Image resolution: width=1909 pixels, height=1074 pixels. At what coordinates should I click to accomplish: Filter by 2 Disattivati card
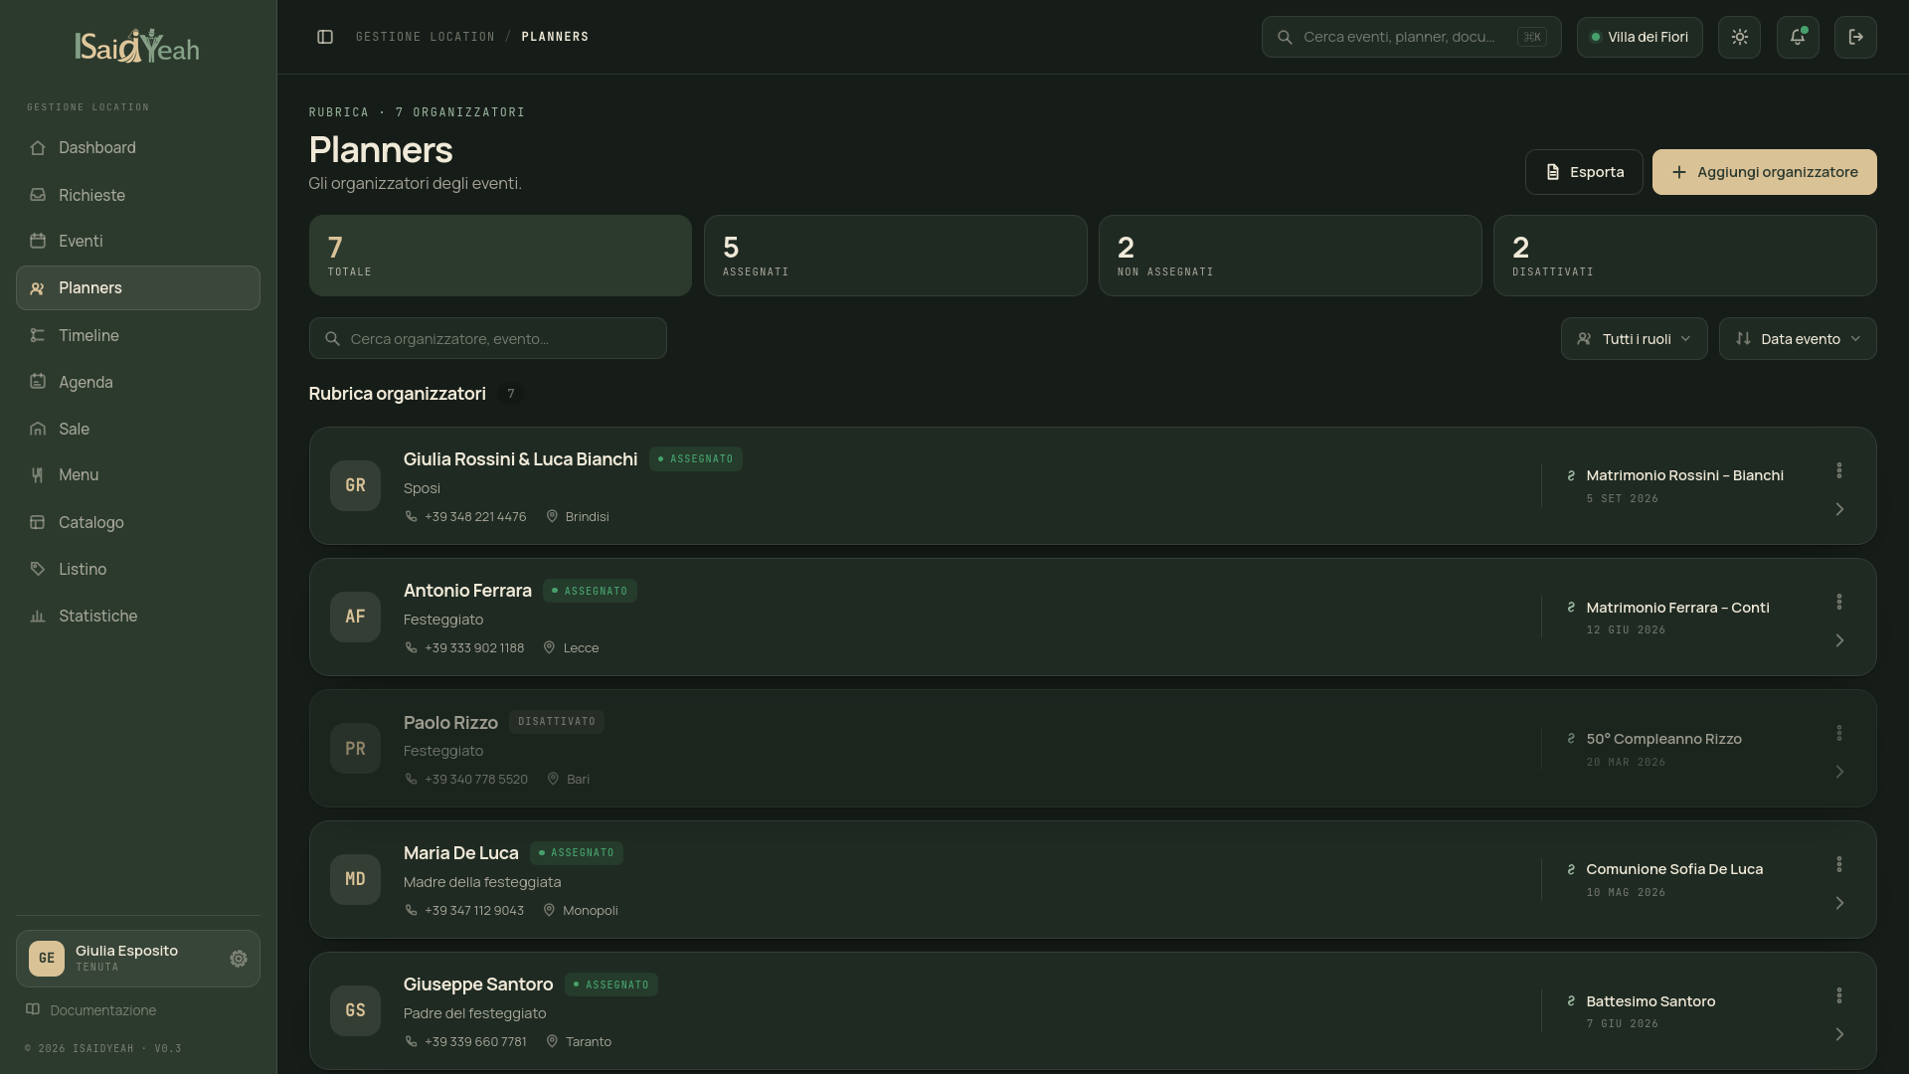1684,256
